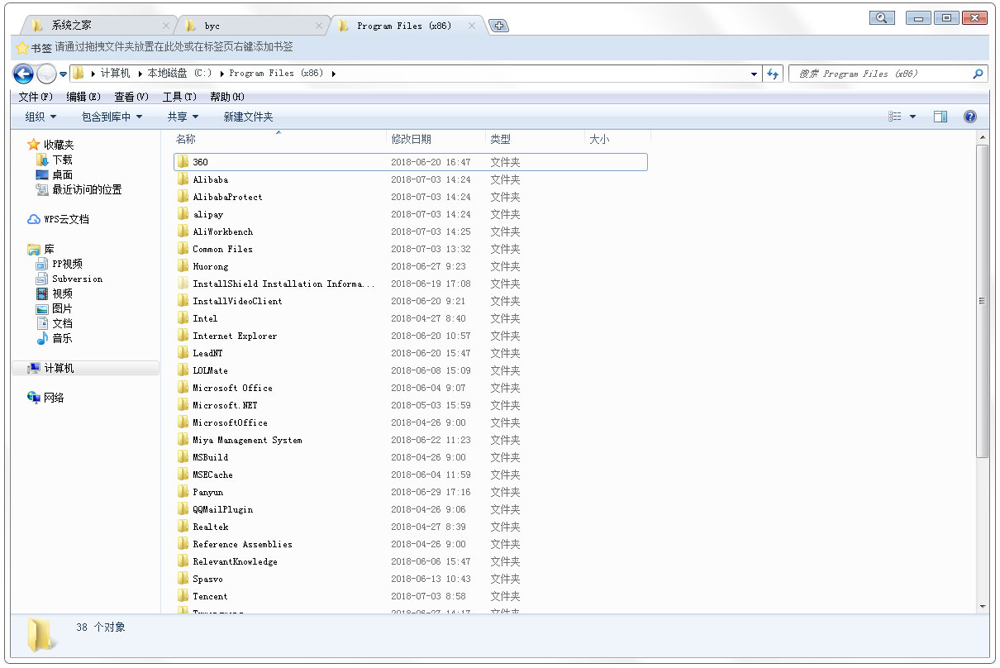The image size is (1000, 668).
Task: Select 下载 in favorites
Action: coord(55,160)
